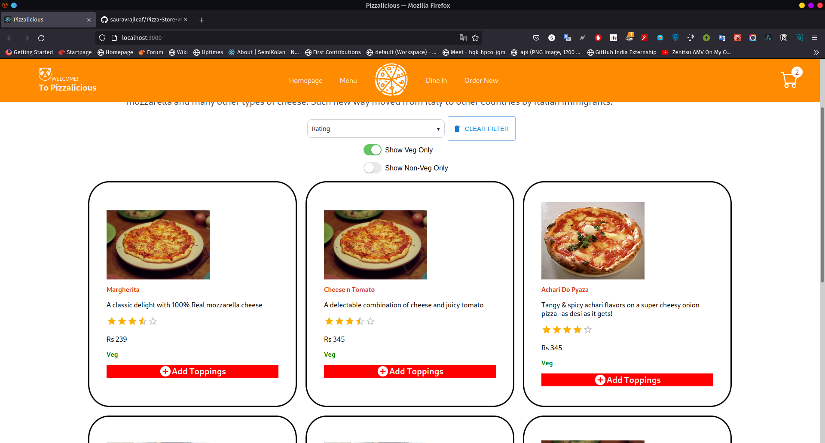Click the pizza logo in the navbar

pos(391,80)
